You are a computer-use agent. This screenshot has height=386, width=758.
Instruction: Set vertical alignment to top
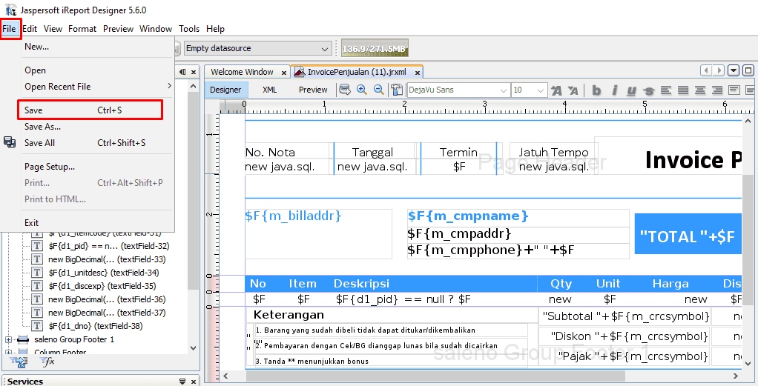[x=734, y=90]
